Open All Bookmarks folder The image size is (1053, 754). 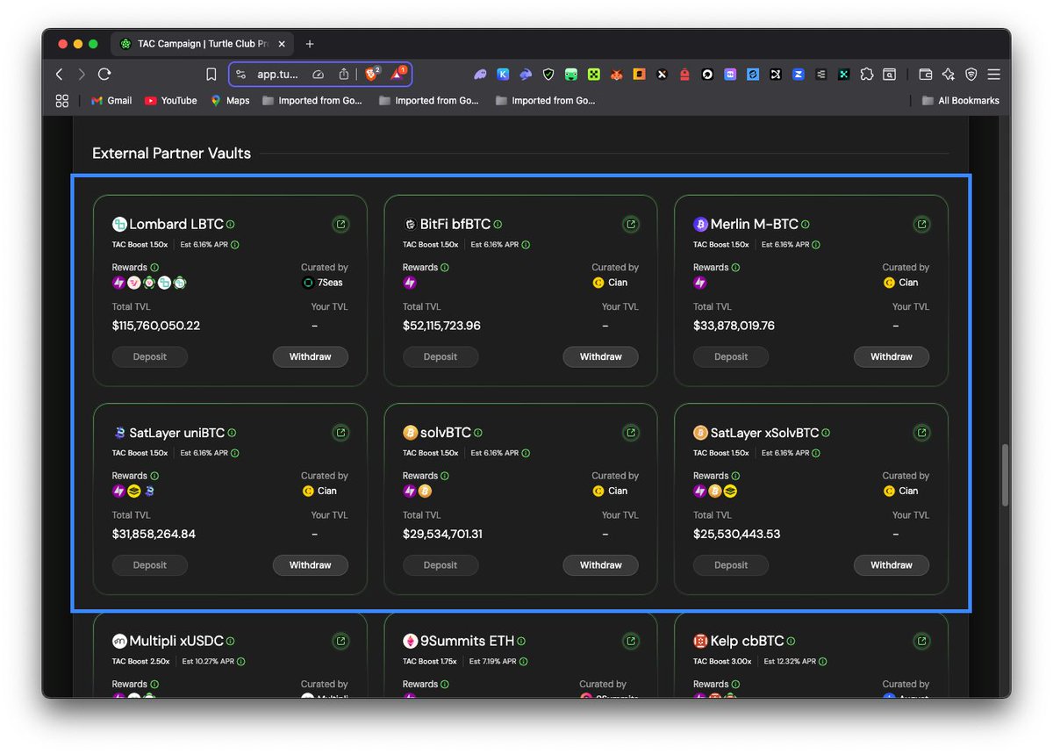click(960, 101)
